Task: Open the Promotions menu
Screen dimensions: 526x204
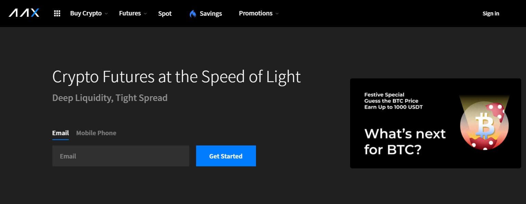Action: pos(256,13)
